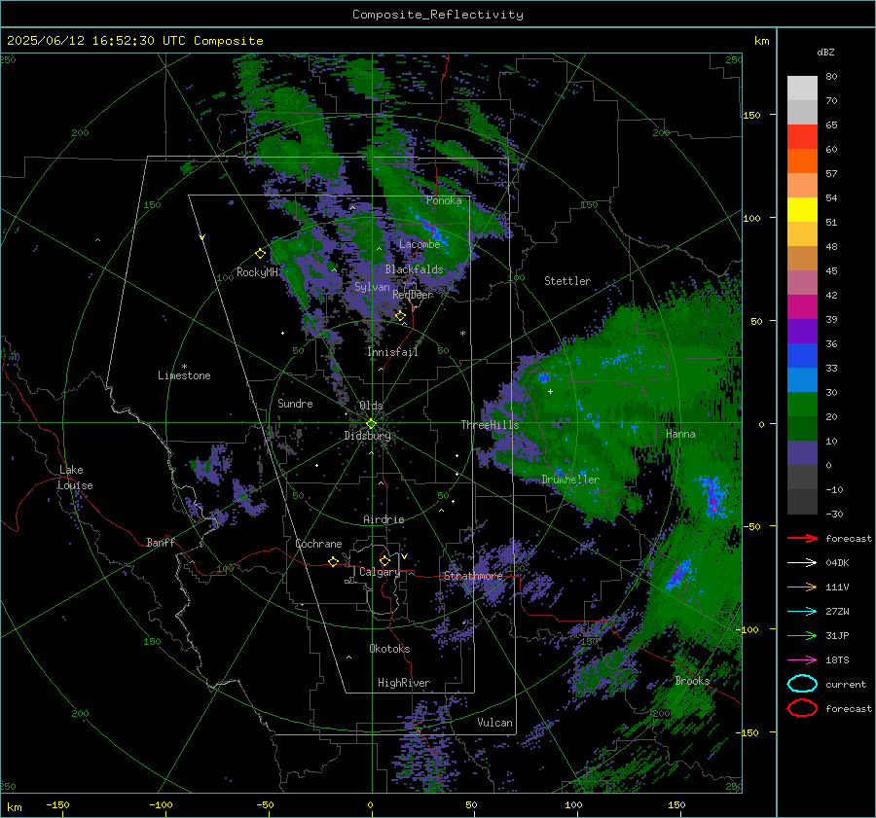Click the Strathmore city label
The height and width of the screenshot is (818, 876).
[473, 576]
